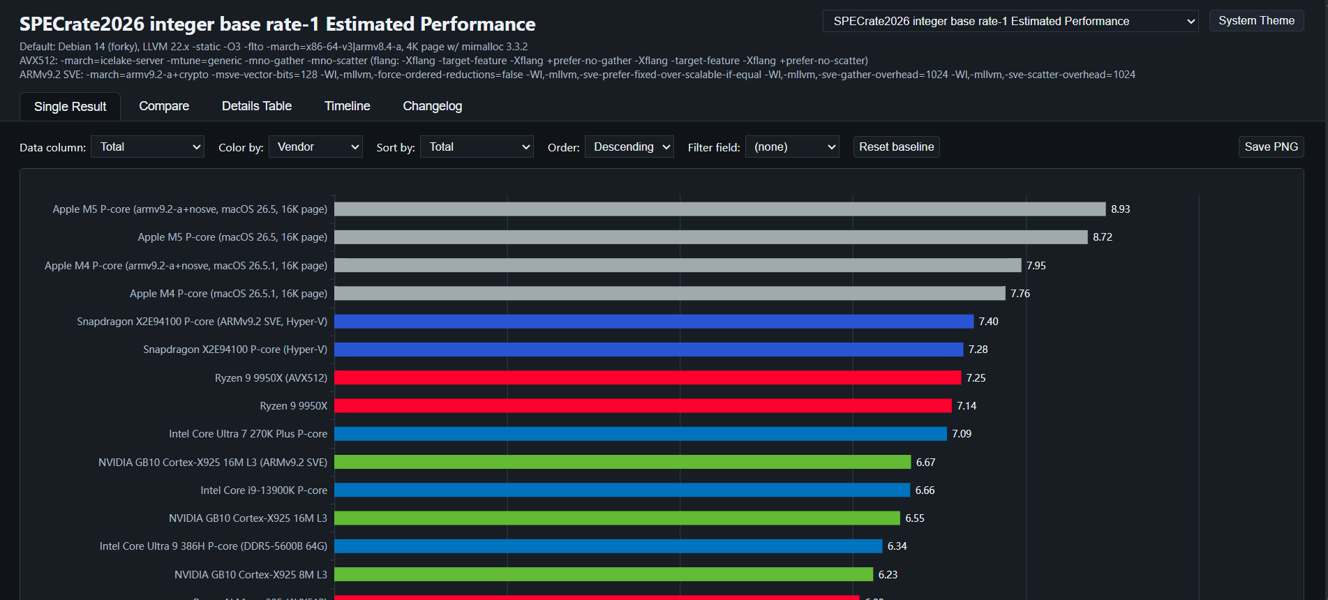The width and height of the screenshot is (1328, 600).
Task: Expand the Filter field dropdown
Action: click(792, 147)
